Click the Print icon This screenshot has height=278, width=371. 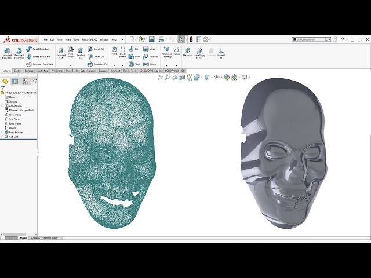coord(161,39)
